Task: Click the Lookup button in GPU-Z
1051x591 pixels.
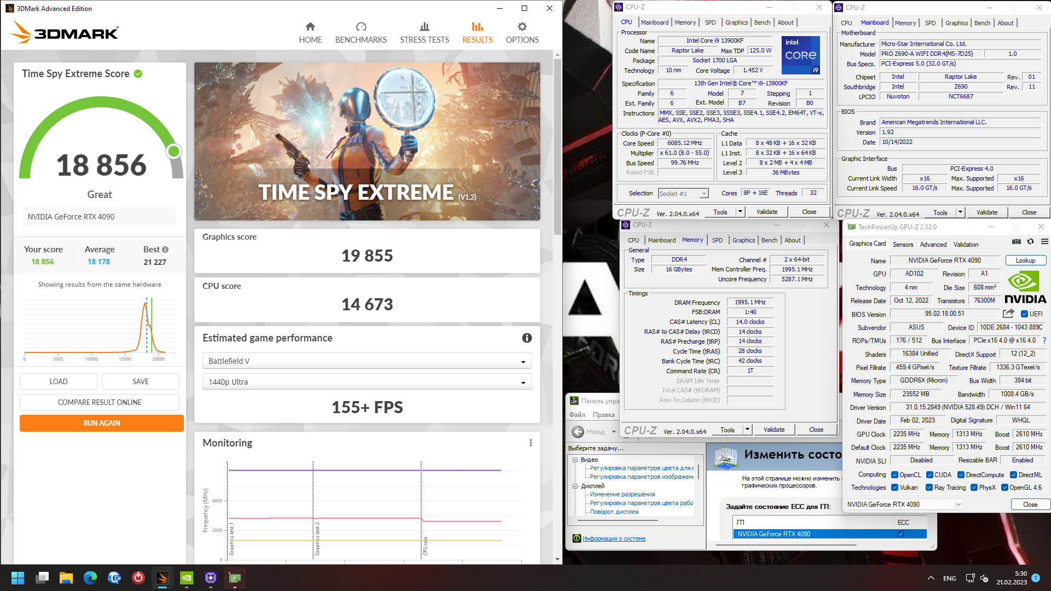Action: click(1025, 260)
